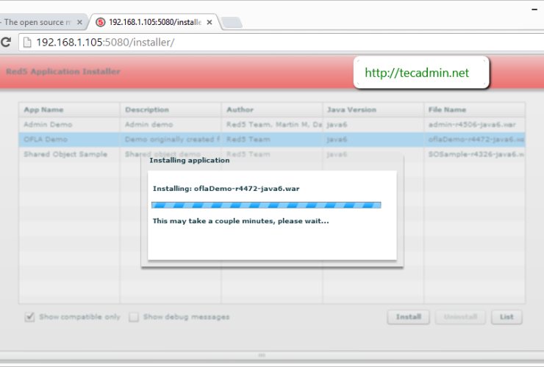This screenshot has width=544, height=367.
Task: Enable the Show debug messages checkbox
Action: (134, 317)
